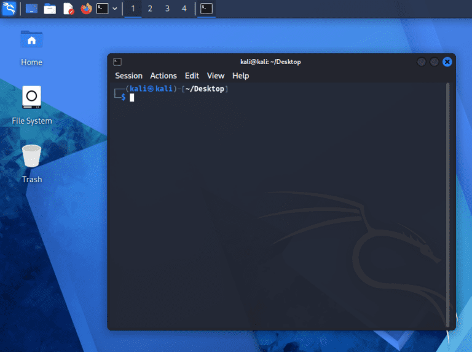Minimize the terminal window
Viewport: 472px width, 352px height.
click(422, 62)
